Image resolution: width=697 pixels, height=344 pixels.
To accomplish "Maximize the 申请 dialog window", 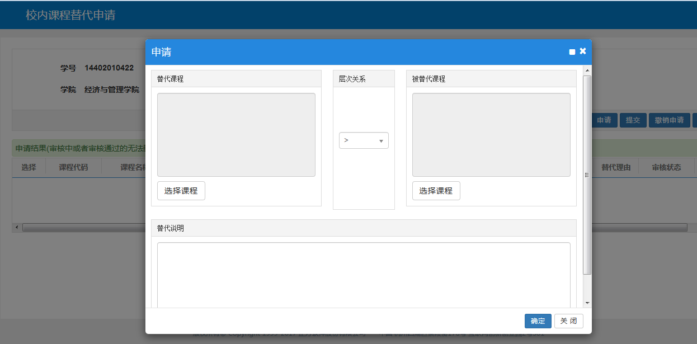I will pyautogui.click(x=572, y=52).
